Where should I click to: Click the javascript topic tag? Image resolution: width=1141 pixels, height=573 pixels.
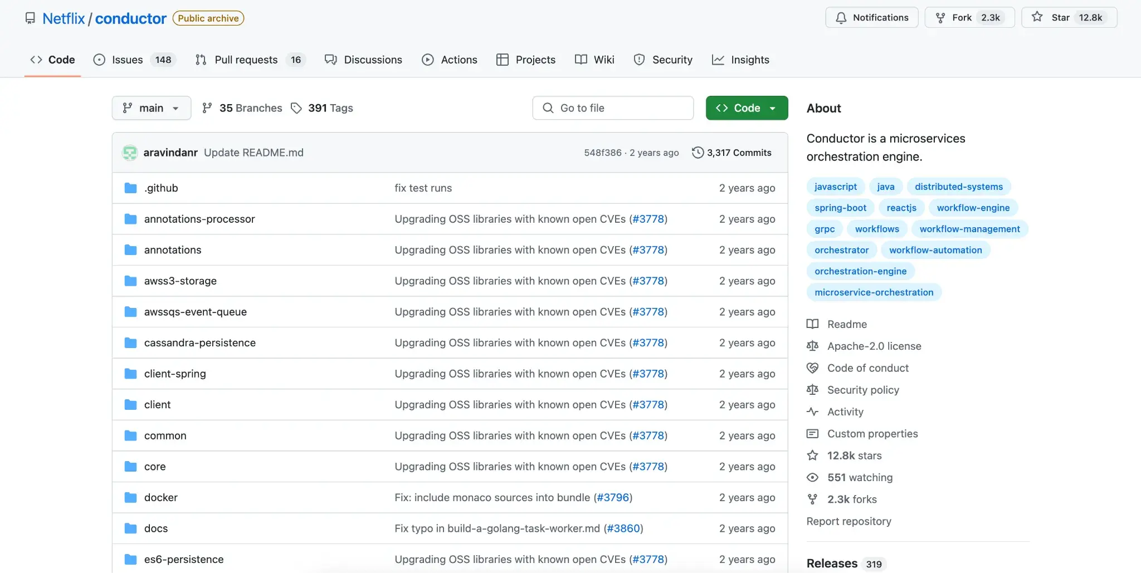coord(836,187)
